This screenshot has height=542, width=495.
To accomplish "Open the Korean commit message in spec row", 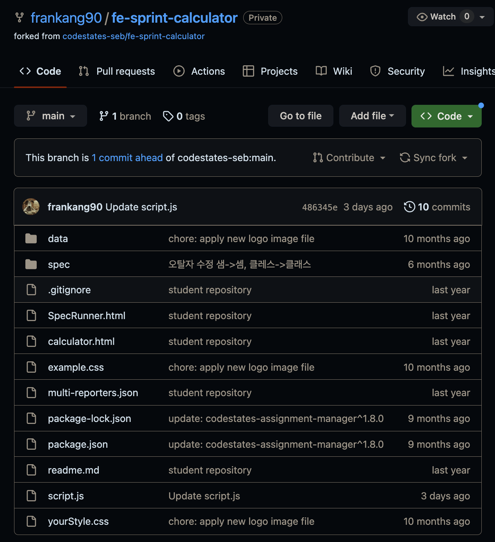I will coord(240,264).
